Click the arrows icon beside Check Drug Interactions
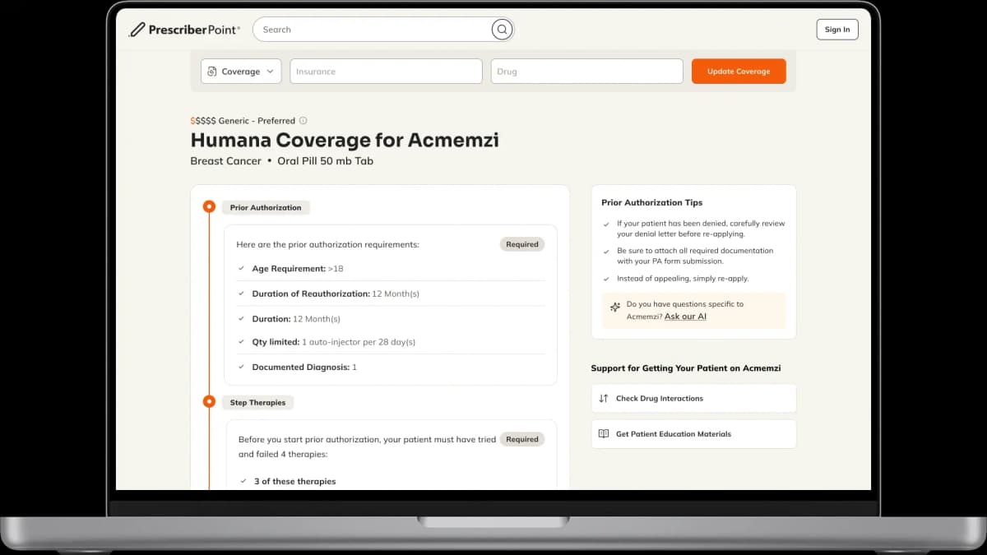The width and height of the screenshot is (987, 555). click(604, 398)
